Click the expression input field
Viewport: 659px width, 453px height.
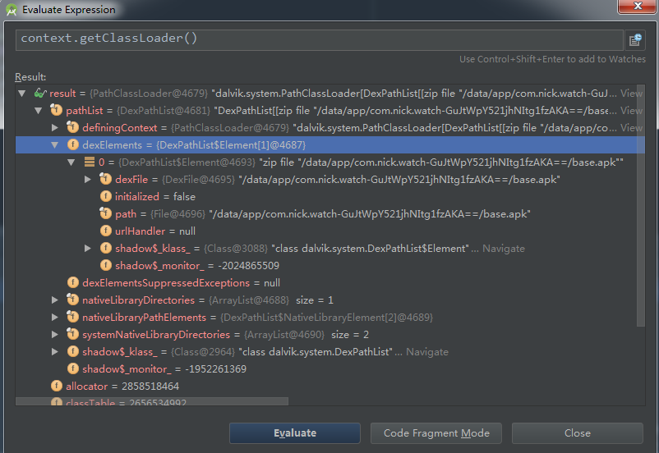pyautogui.click(x=319, y=39)
